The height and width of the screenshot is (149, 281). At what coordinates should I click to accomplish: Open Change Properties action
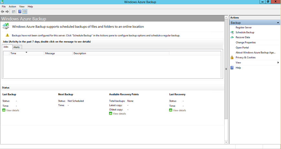coord(246,43)
